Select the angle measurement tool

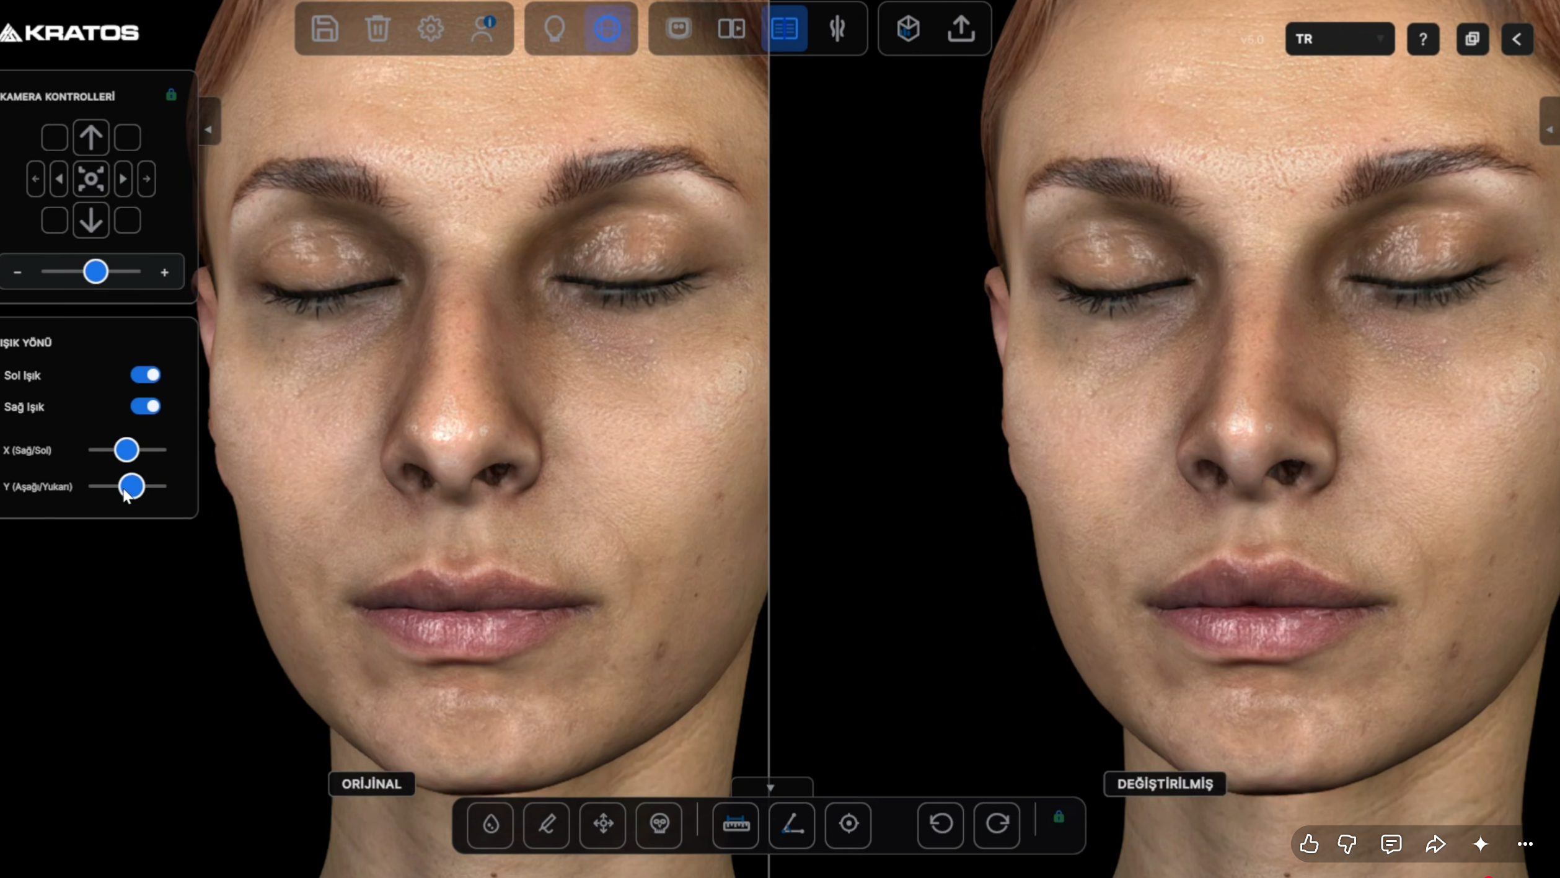792,825
